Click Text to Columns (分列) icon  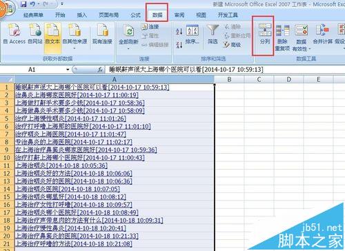265,34
